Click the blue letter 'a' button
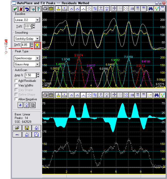Viewport: 167px width, 179px height. tap(20, 105)
